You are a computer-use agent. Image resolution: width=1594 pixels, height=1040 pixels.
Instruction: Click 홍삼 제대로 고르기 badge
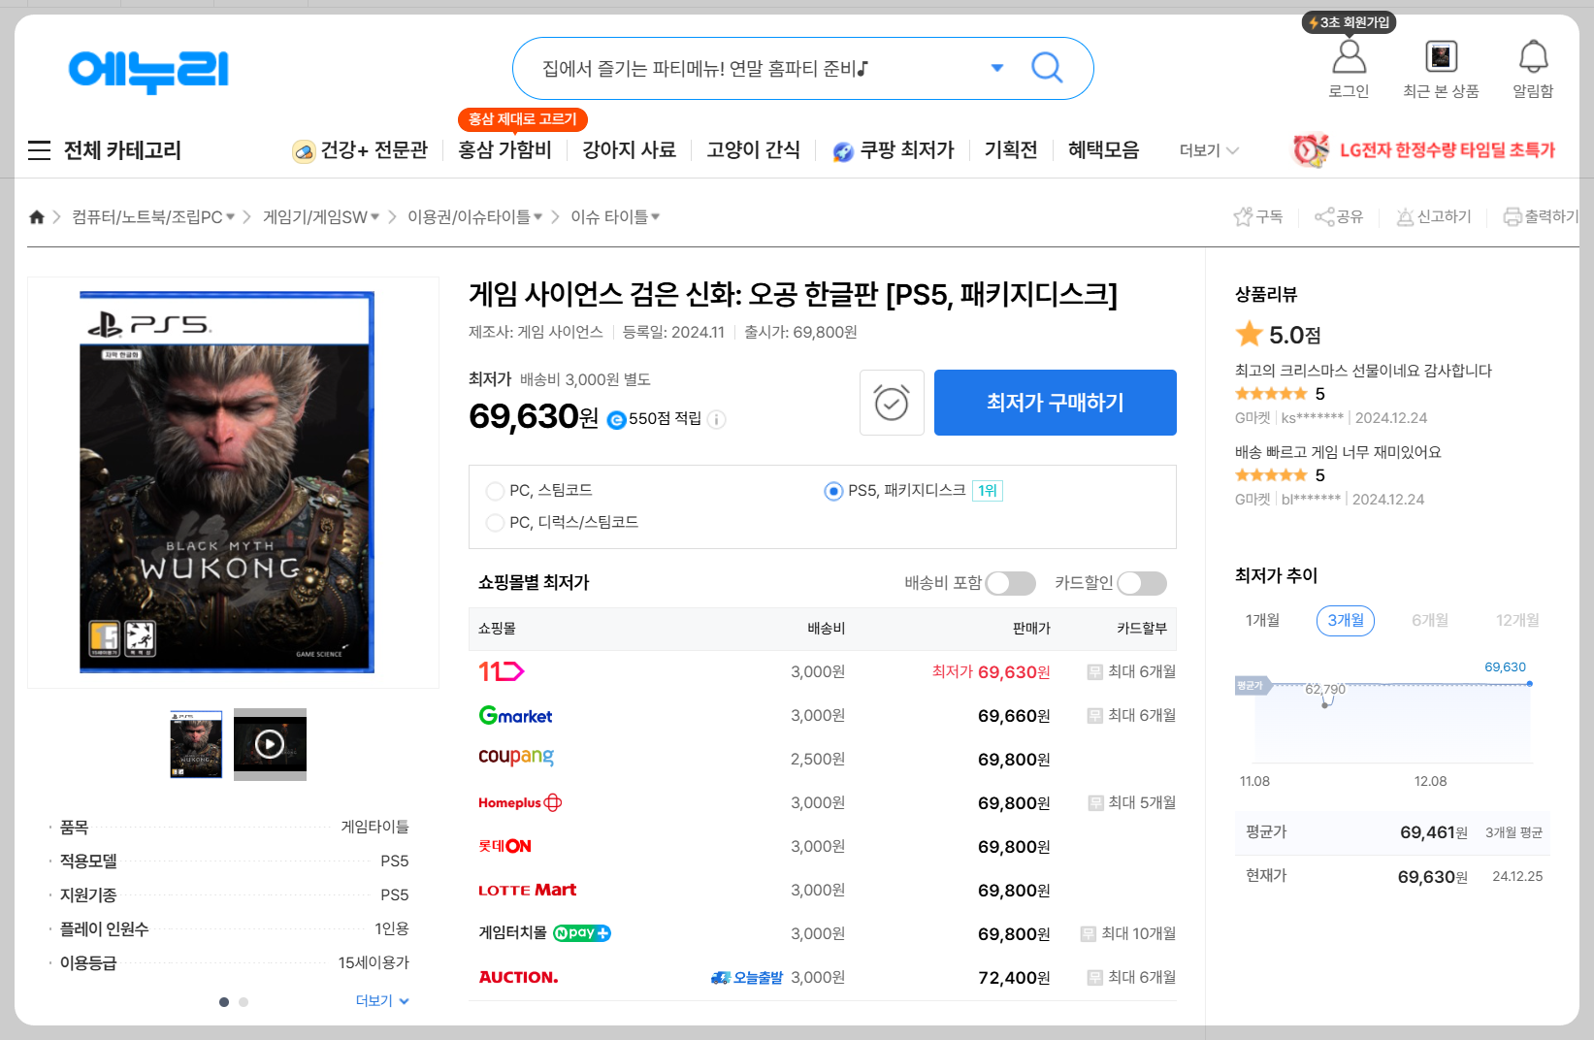tap(522, 119)
